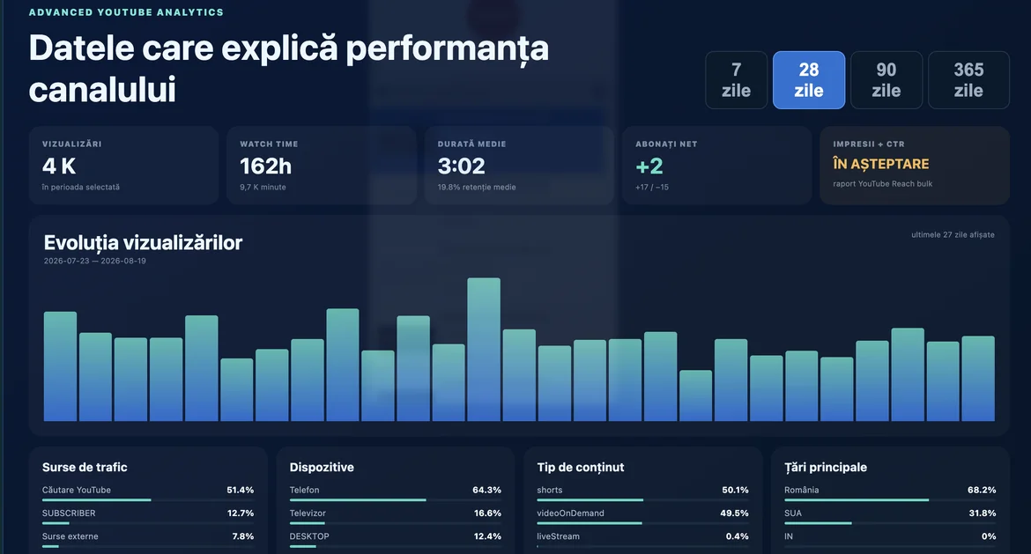The width and height of the screenshot is (1031, 554).
Task: Click the last bar of the views chart
Action: coord(978,379)
